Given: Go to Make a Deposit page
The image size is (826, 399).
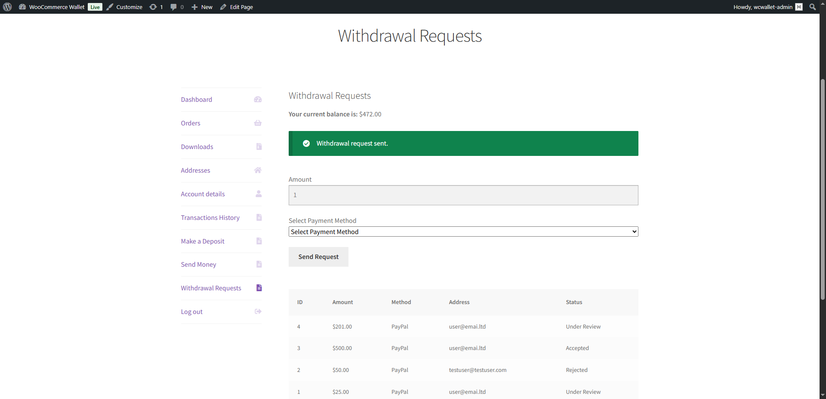Looking at the screenshot, I should 203,241.
